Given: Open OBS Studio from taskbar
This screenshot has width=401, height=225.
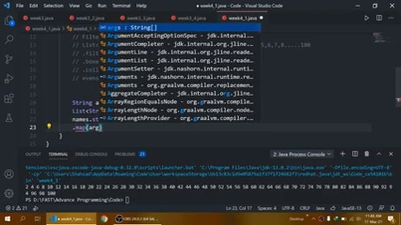Looking at the screenshot, I should click(x=137, y=219).
